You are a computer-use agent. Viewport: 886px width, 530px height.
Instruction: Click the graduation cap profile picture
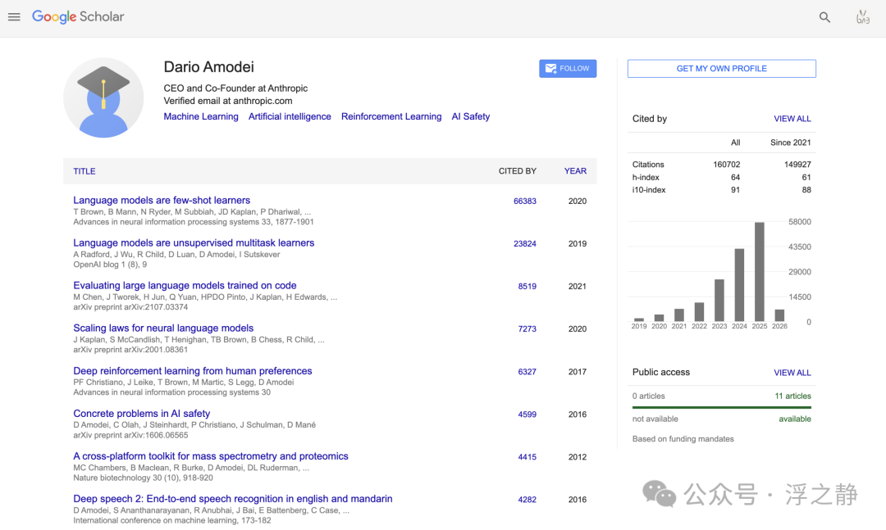coord(103,97)
